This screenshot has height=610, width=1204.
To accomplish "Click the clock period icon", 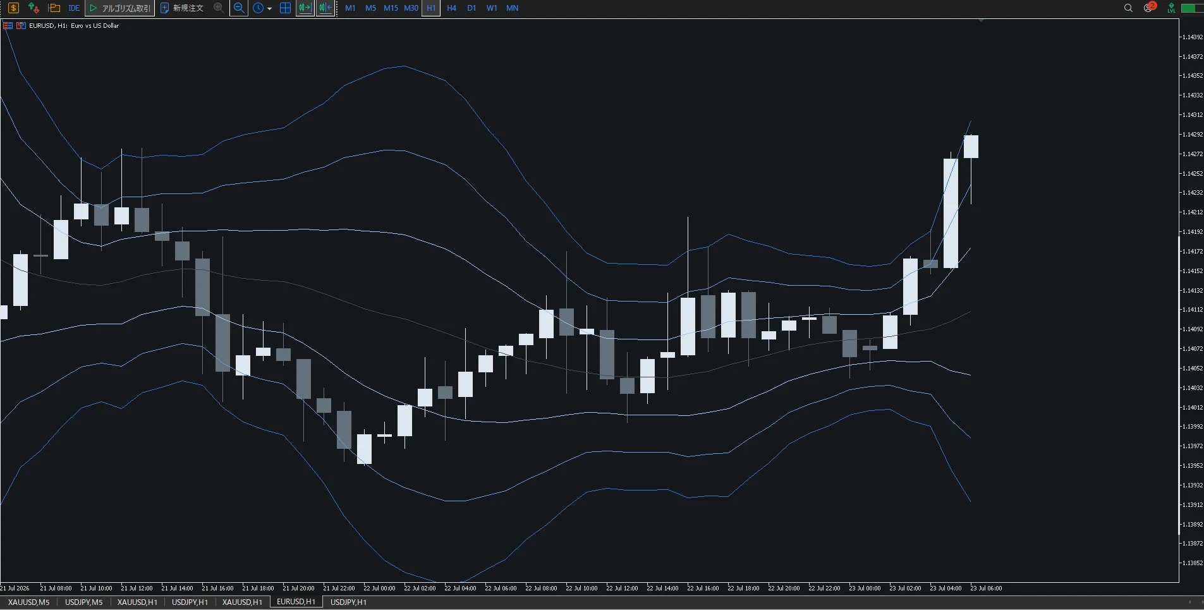I will pos(258,8).
